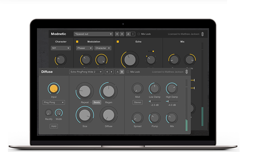Screen dimensions: 253x152
Task: Adjust the High Damp -4.0 dB slider
Action: tap(172, 101)
